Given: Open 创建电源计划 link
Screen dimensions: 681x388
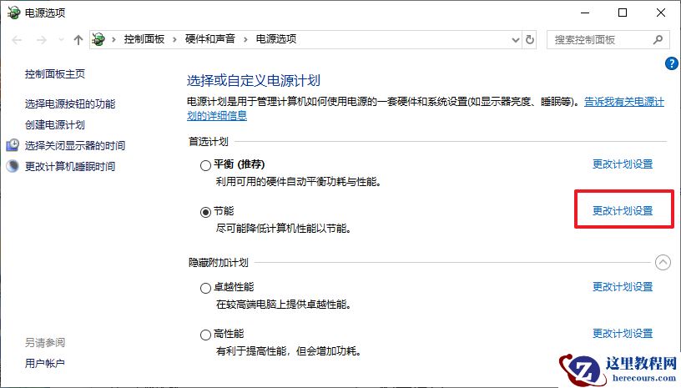Looking at the screenshot, I should 55,124.
